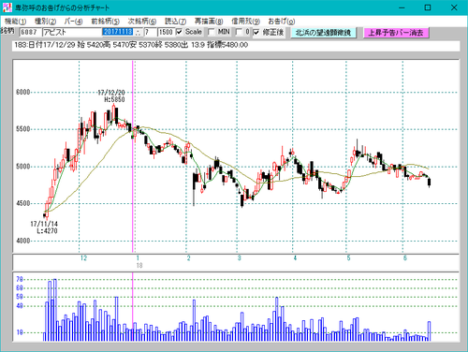
Task: Click the magenta cursor line on price chart
Action: pyautogui.click(x=133, y=156)
